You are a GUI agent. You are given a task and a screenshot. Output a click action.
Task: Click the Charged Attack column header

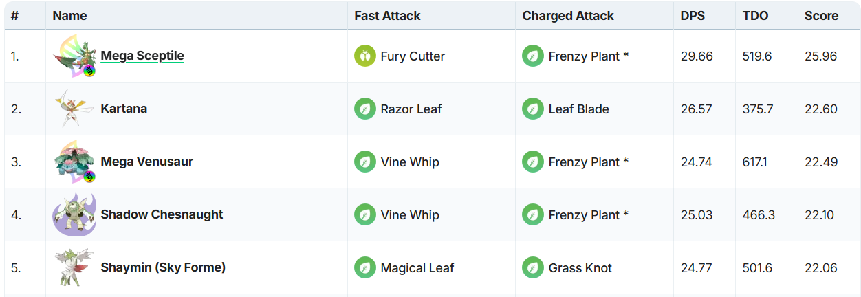click(x=568, y=16)
